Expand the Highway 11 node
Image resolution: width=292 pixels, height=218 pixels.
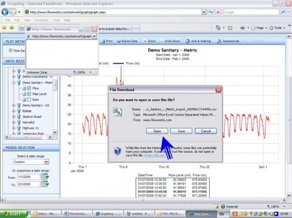click(x=13, y=128)
